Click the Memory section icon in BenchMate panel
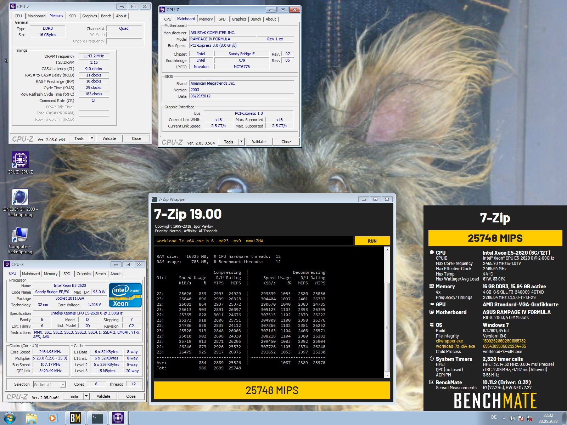The image size is (567, 425). point(432,286)
